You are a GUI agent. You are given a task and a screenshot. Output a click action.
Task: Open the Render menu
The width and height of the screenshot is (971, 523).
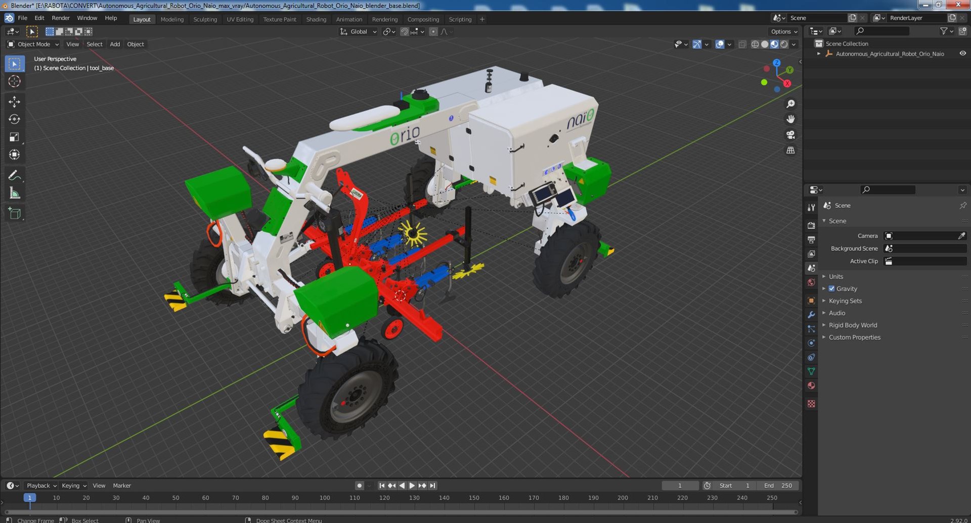point(61,18)
